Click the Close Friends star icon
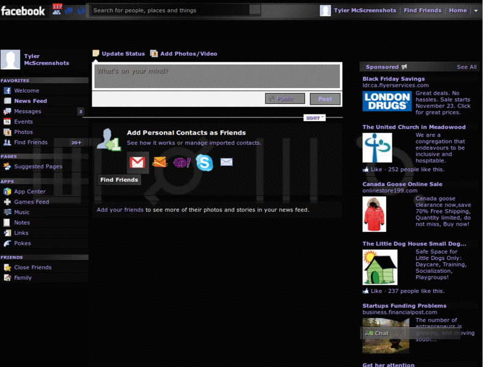 click(x=7, y=267)
